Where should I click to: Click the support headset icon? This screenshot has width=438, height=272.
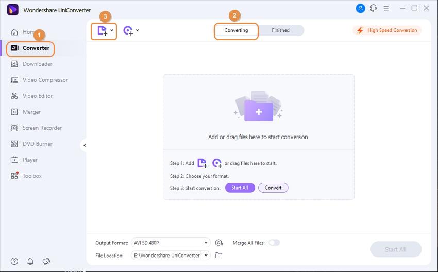(373, 8)
